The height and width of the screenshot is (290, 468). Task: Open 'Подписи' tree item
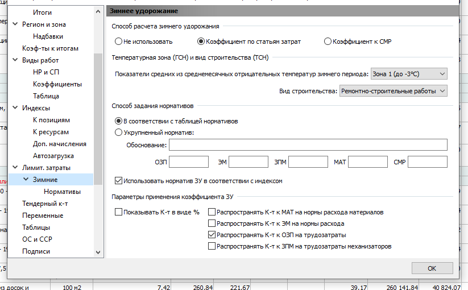click(x=36, y=251)
